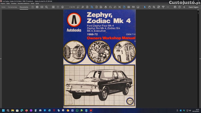201x113 pixels.
Task: Click the Save disk icon
Action: (32, 7)
